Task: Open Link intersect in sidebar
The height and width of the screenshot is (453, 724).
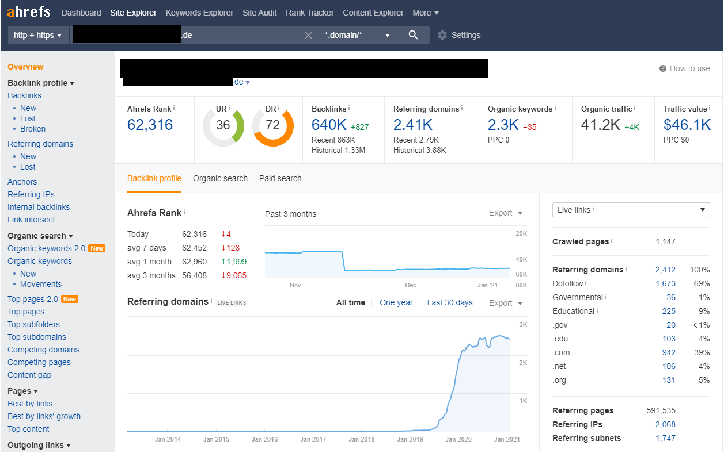Action: (x=31, y=220)
